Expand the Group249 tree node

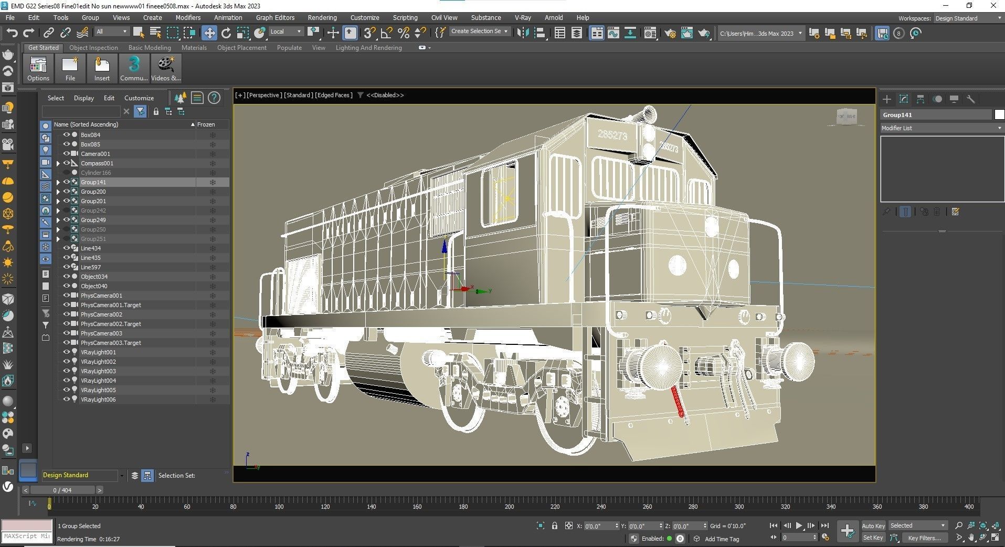pyautogui.click(x=58, y=220)
